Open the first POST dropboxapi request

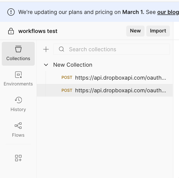[120, 78]
